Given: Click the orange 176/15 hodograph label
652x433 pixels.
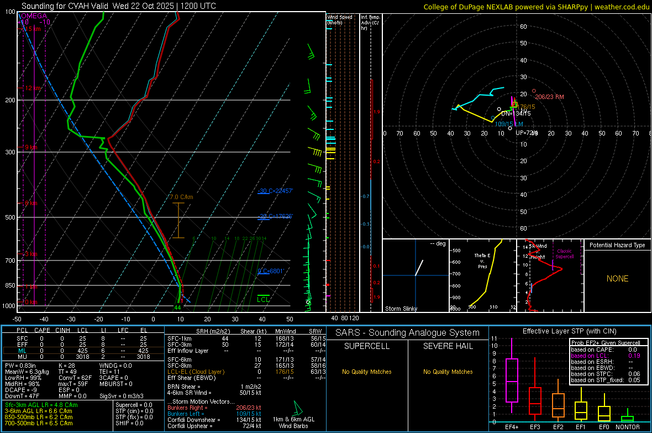Looking at the screenshot, I should click(x=525, y=107).
